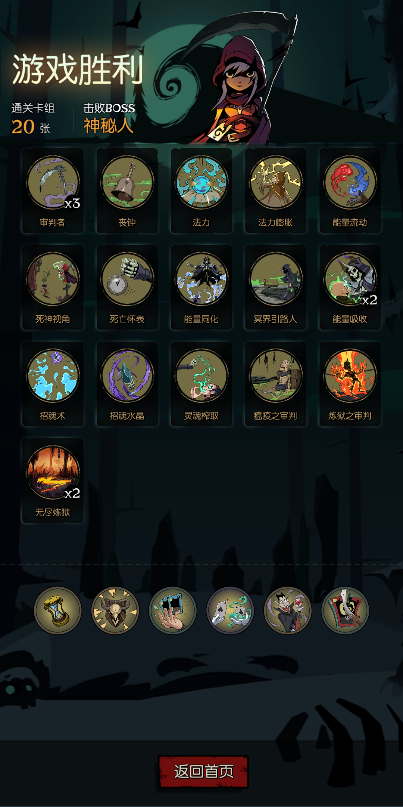Click the hourglass relic icon
403x807 pixels.
tap(57, 610)
